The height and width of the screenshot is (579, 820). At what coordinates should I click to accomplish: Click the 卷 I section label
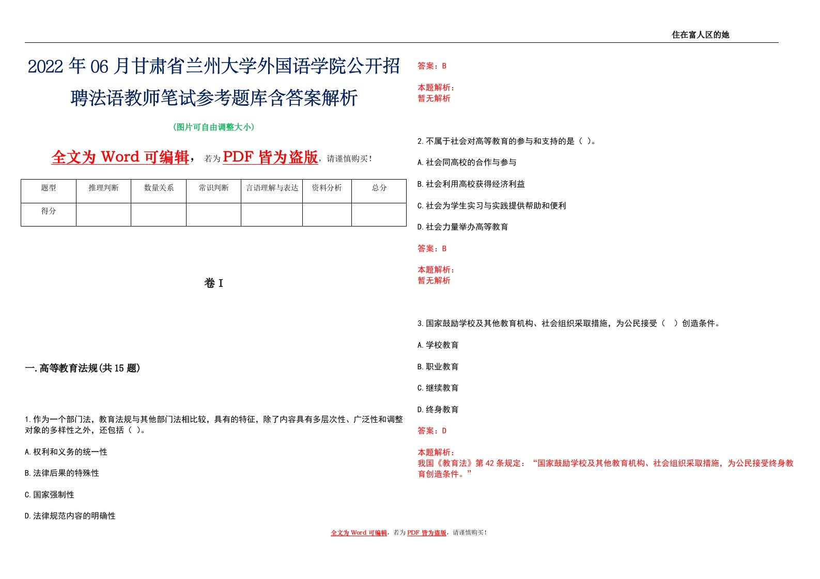coord(213,283)
